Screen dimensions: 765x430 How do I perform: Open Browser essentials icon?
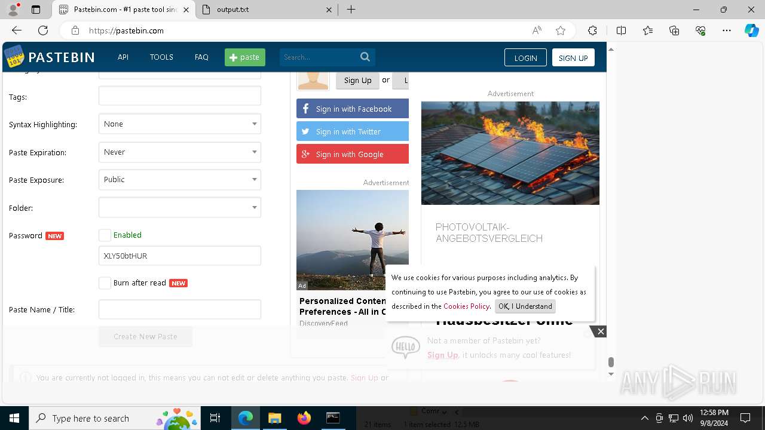[700, 30]
